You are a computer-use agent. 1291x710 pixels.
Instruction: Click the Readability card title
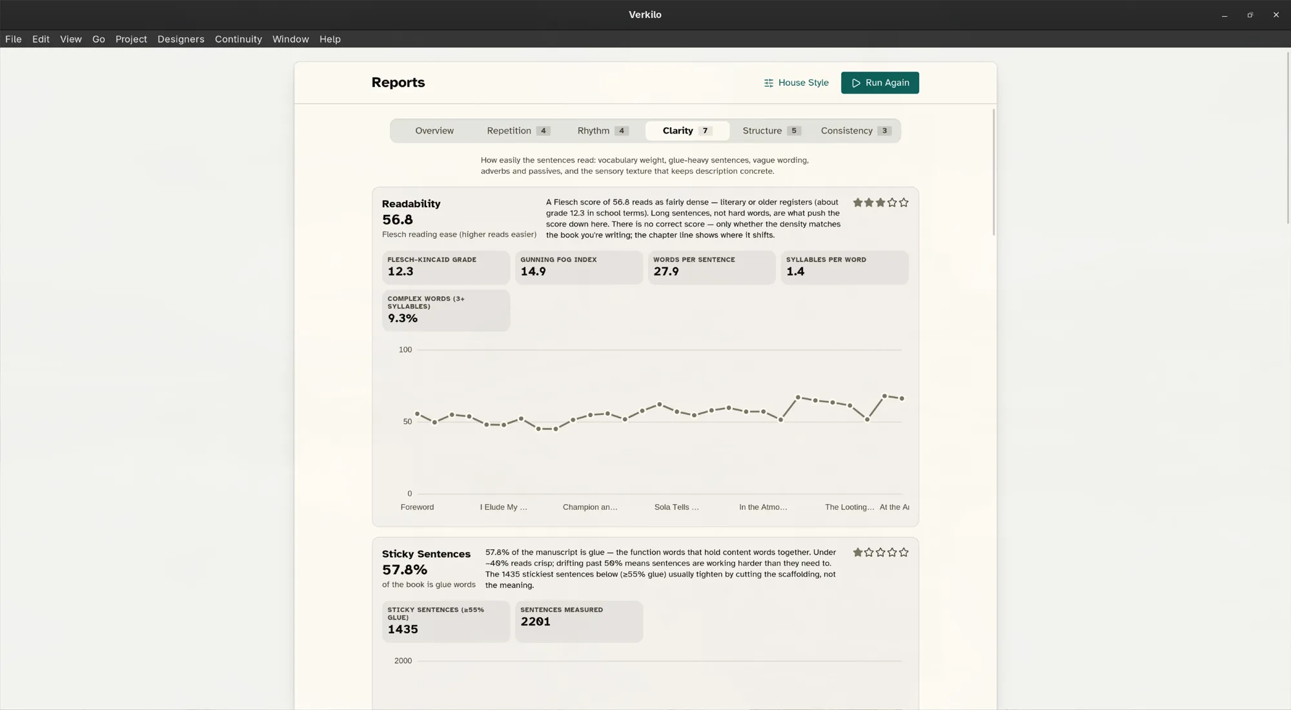click(x=411, y=204)
